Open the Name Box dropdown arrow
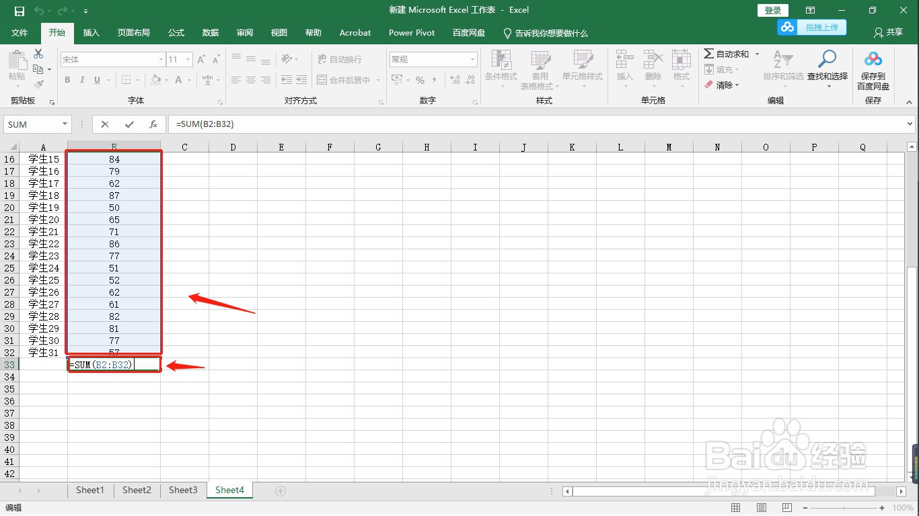The width and height of the screenshot is (919, 516). click(x=65, y=124)
